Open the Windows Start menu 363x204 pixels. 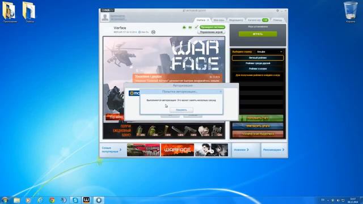5,200
